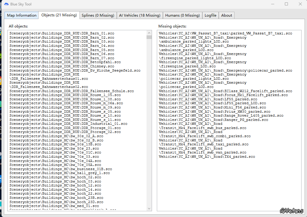Maximize the Blue Sky Tool window
The height and width of the screenshot is (217, 307).
286,4
